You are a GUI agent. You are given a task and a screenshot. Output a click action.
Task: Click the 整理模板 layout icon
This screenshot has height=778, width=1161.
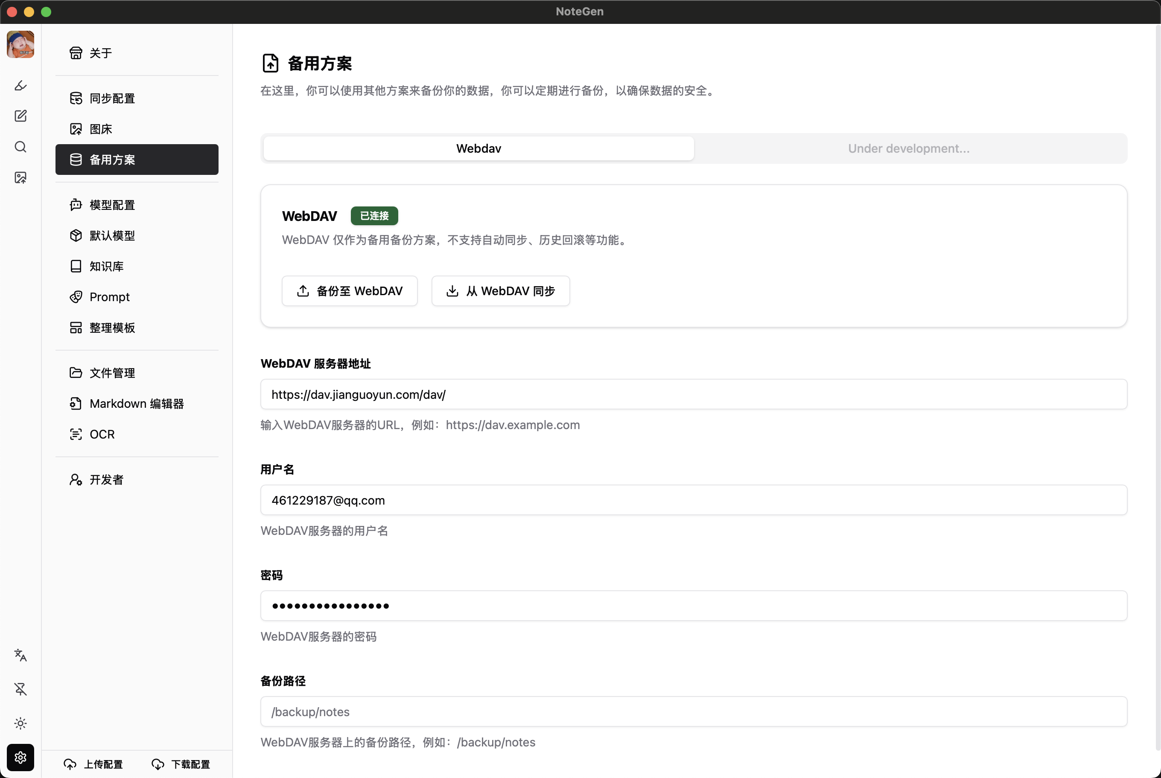point(76,328)
